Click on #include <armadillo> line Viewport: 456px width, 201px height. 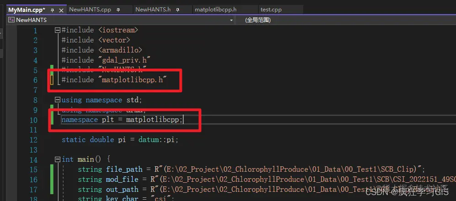pyautogui.click(x=102, y=50)
